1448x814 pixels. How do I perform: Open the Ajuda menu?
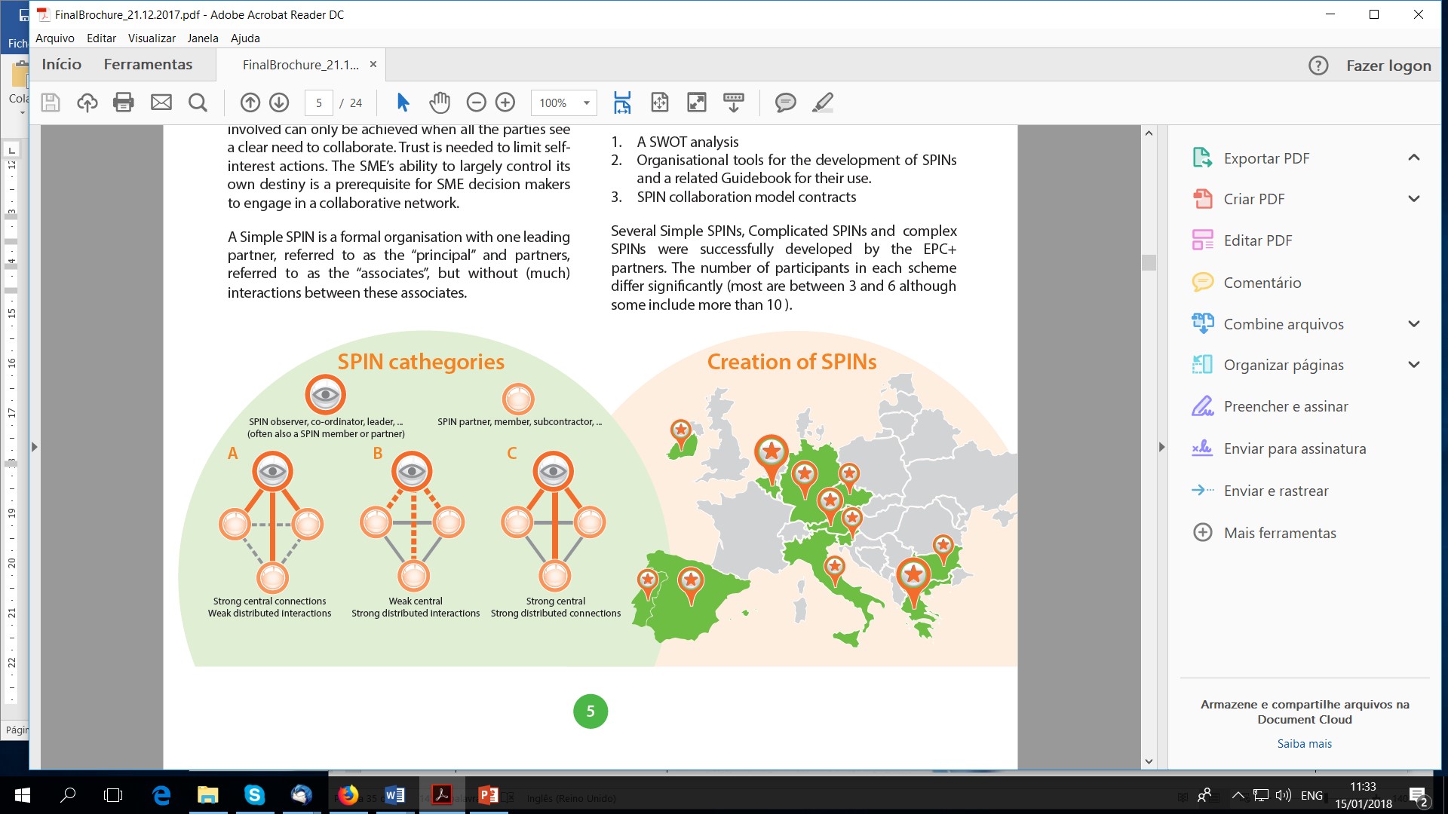245,38
